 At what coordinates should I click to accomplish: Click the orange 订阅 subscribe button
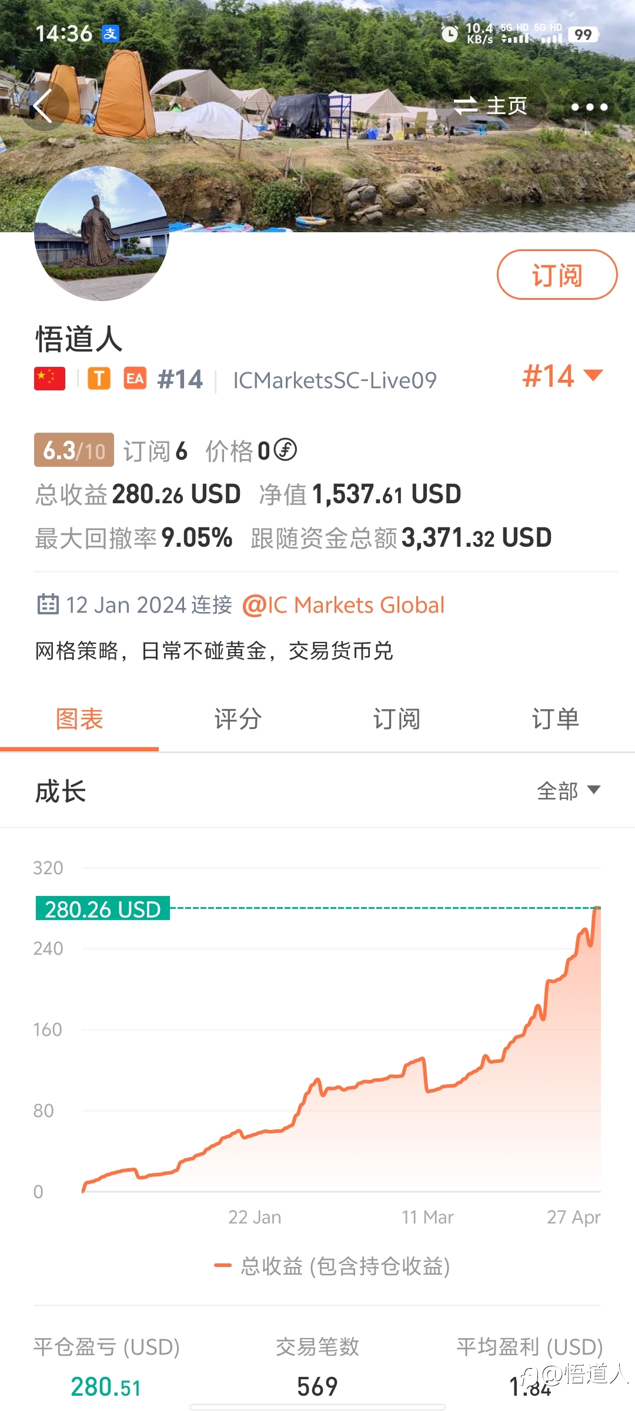pyautogui.click(x=557, y=275)
